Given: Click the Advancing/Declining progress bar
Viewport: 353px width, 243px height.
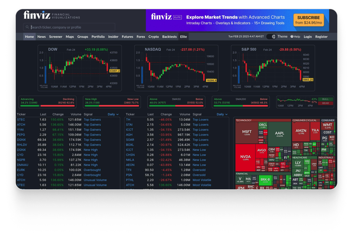Looking at the screenshot, I should [x=47, y=106].
